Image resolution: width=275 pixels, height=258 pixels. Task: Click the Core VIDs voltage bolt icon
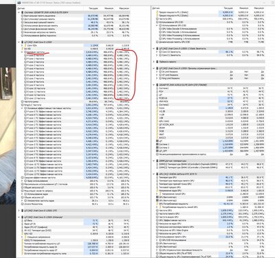click(25, 45)
